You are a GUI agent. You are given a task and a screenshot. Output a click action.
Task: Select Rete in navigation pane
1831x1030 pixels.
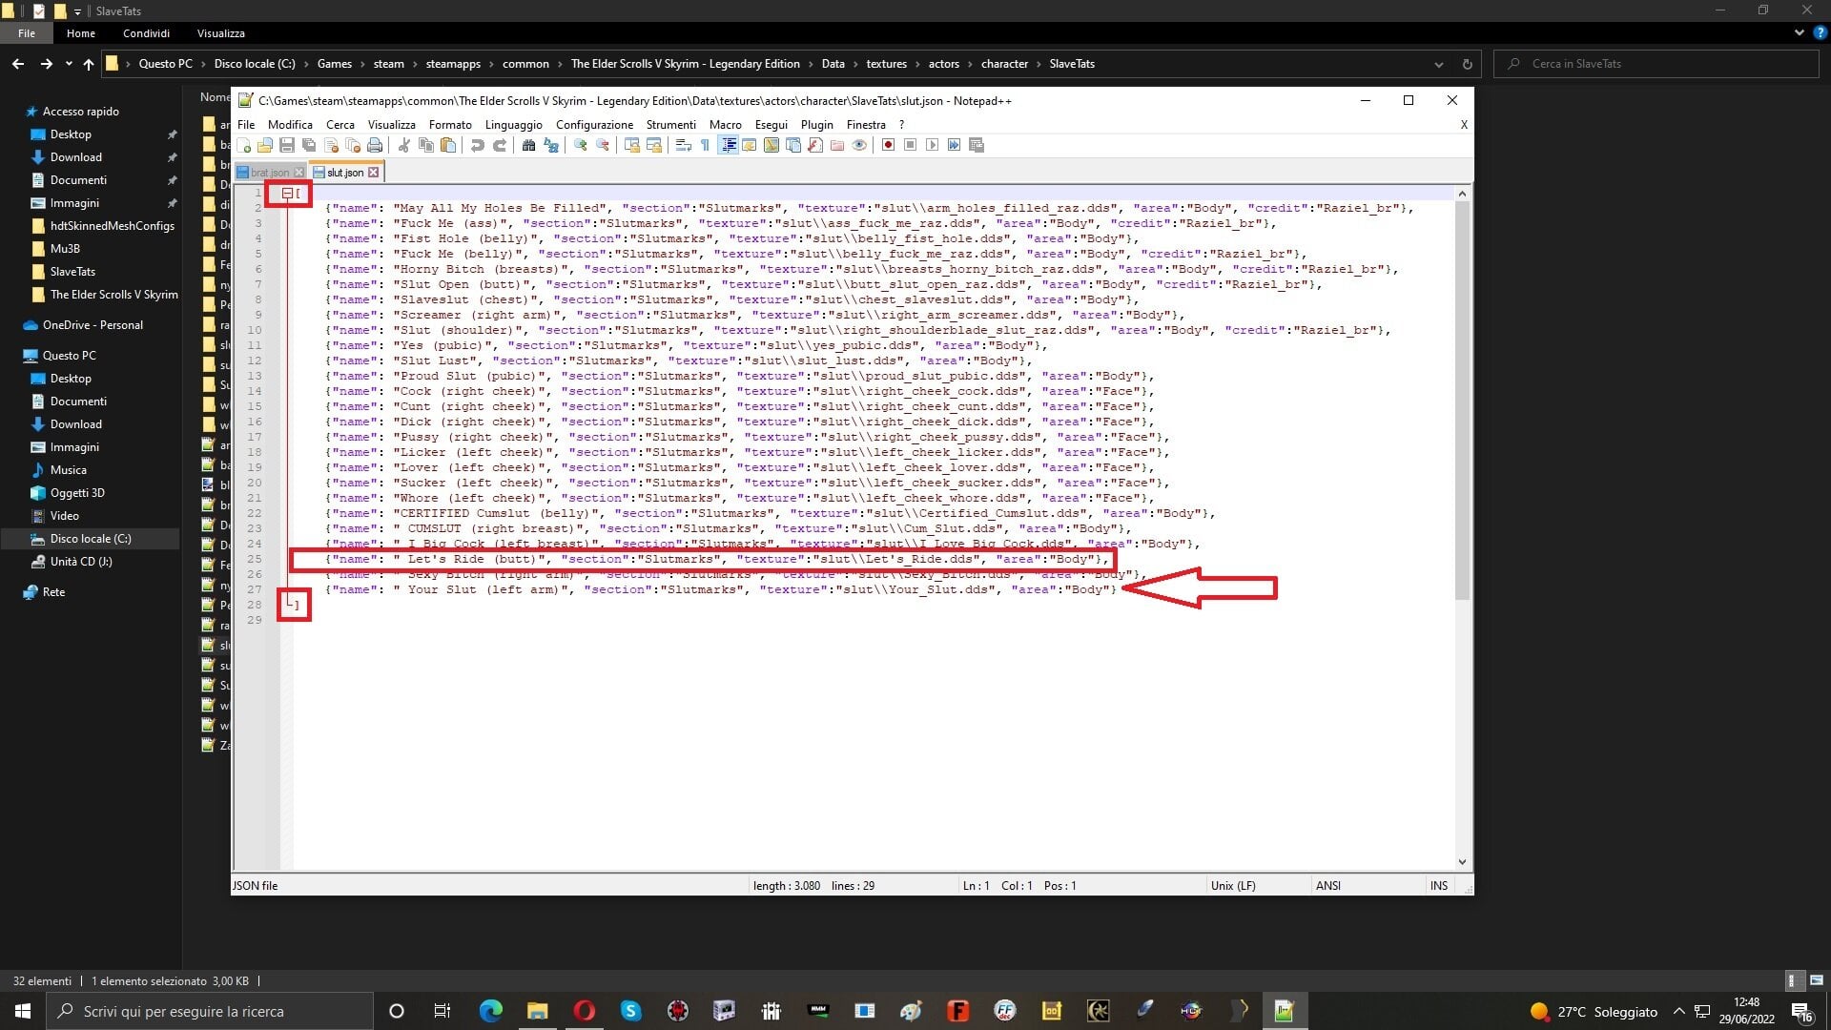[x=53, y=592]
